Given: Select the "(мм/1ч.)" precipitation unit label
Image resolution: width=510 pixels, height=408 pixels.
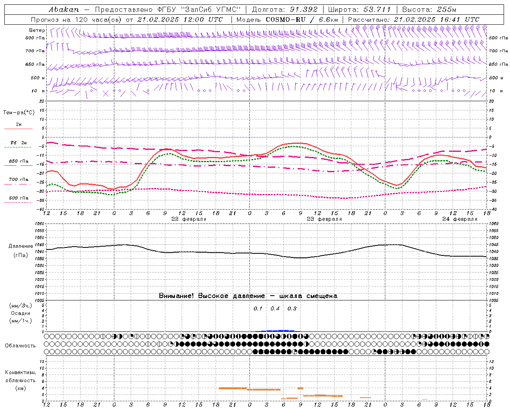Looking at the screenshot, I should (x=20, y=321).
